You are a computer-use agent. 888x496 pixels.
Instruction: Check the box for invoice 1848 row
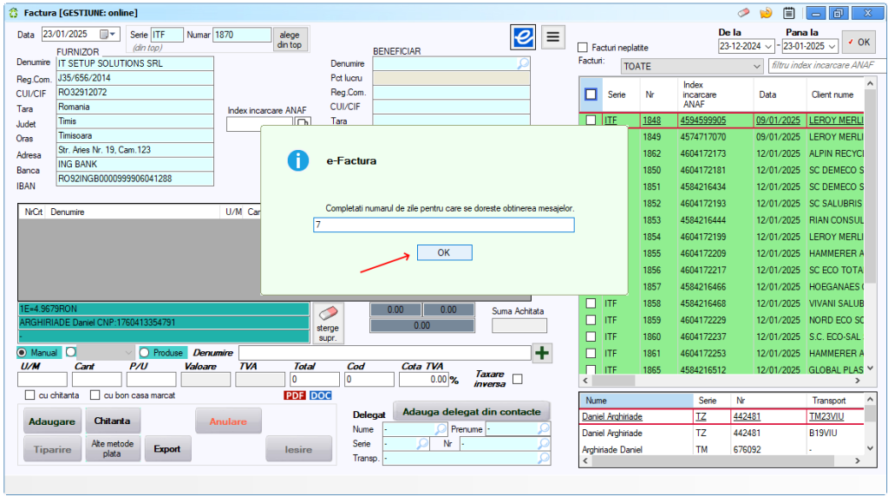tap(591, 120)
